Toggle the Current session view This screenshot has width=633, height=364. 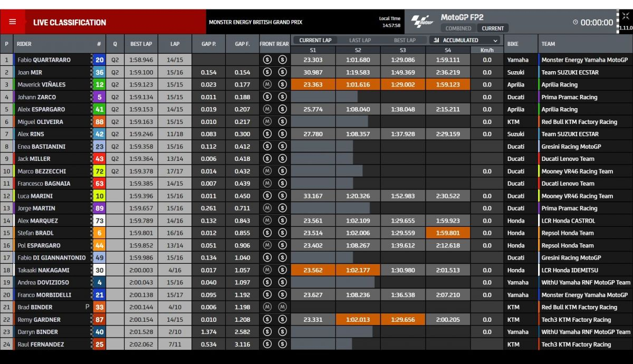click(x=492, y=28)
